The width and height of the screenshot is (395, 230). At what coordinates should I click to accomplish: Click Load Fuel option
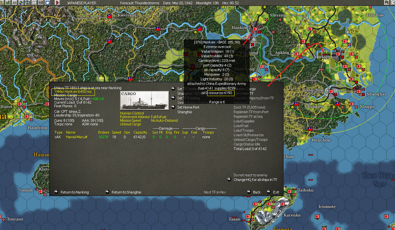tap(241, 126)
